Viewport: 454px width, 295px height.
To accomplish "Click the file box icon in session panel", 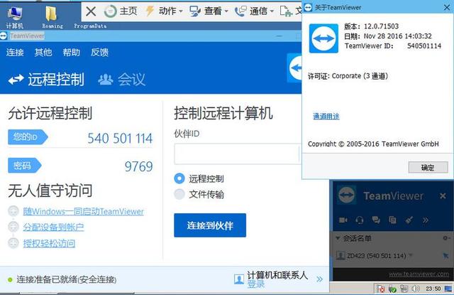I will [x=392, y=220].
